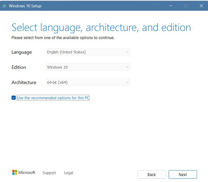
Task: Click the 'Use the recommended options for this PC' label
Action: (x=53, y=98)
